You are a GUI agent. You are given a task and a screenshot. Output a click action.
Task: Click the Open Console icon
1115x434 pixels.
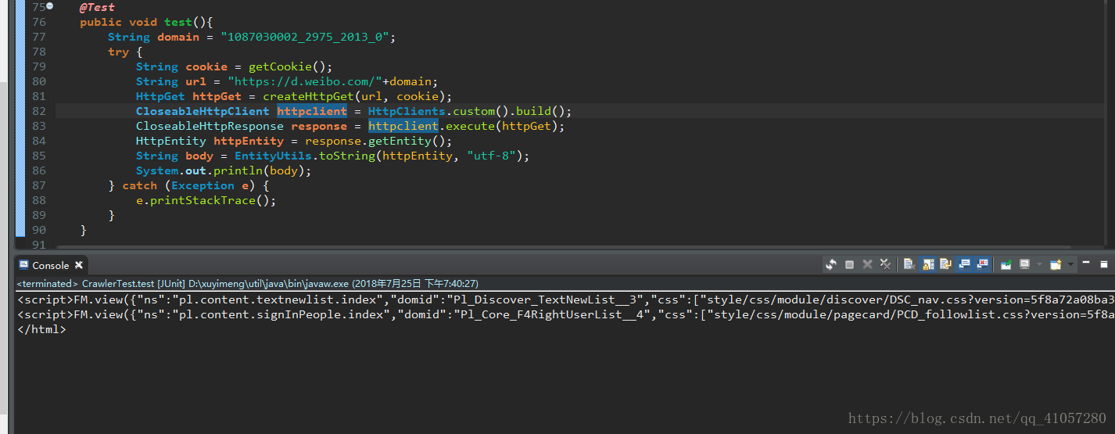click(1056, 264)
